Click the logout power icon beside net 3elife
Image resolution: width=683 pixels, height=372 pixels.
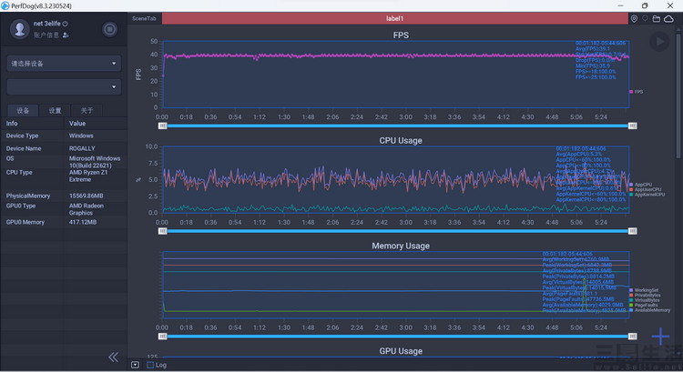click(65, 24)
